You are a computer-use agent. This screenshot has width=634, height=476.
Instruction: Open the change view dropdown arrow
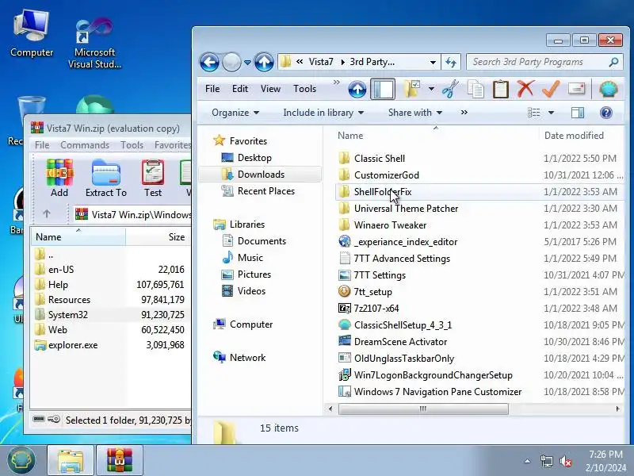coord(551,113)
